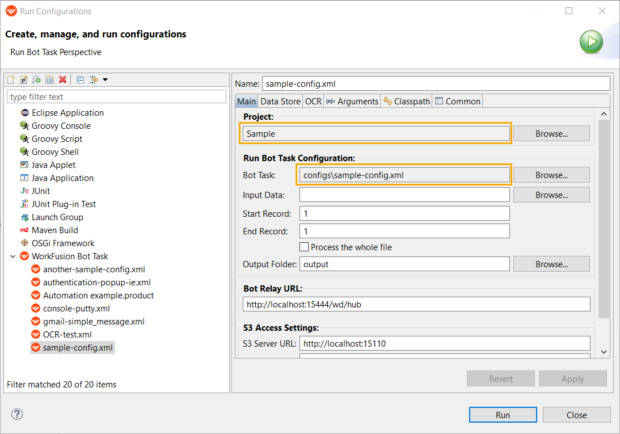Click the Output Folder field
The width and height of the screenshot is (620, 434).
click(x=404, y=264)
